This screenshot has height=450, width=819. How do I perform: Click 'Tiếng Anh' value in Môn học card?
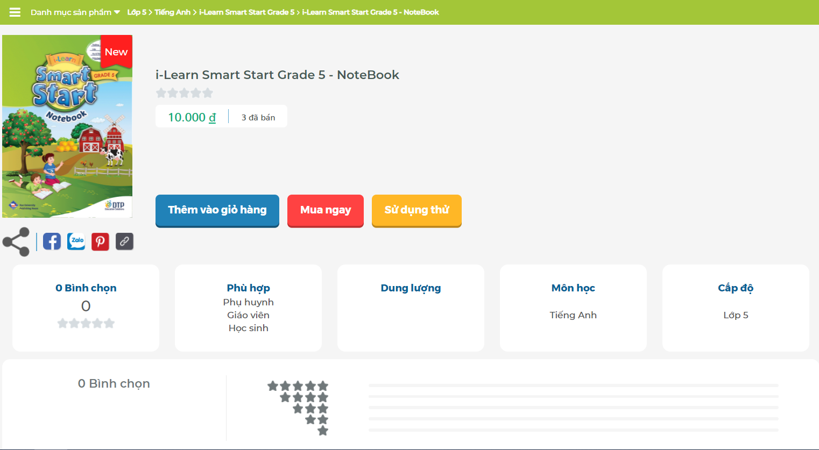tap(573, 315)
